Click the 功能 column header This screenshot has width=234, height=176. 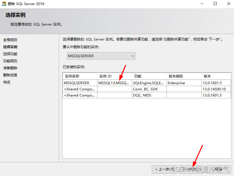click(149, 76)
